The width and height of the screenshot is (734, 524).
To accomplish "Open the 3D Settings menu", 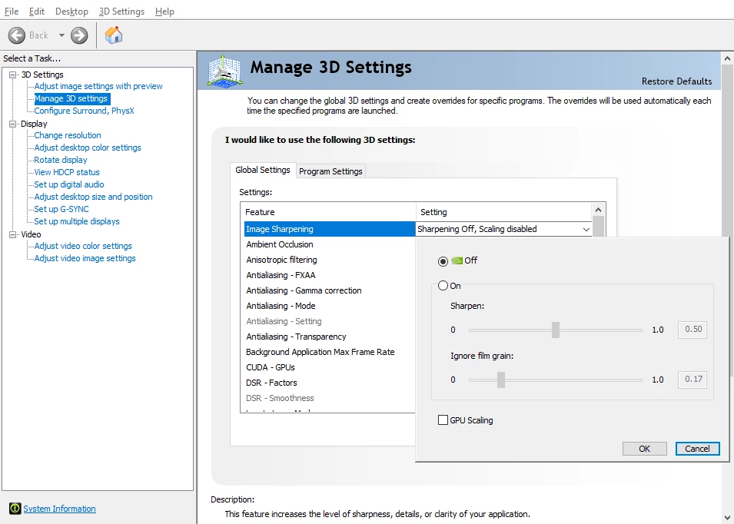I will click(x=121, y=12).
